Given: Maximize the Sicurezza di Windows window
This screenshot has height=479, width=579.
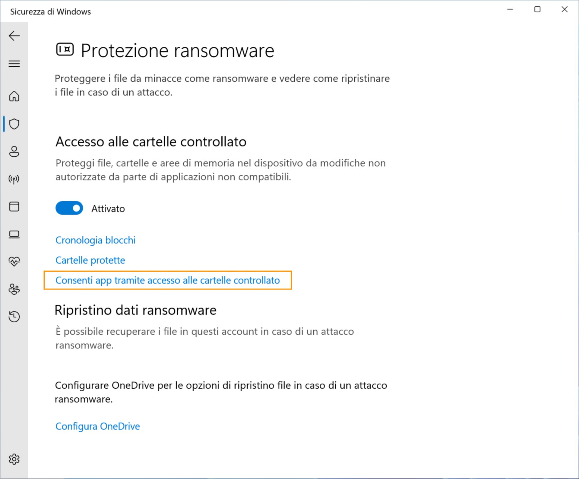Looking at the screenshot, I should [537, 10].
